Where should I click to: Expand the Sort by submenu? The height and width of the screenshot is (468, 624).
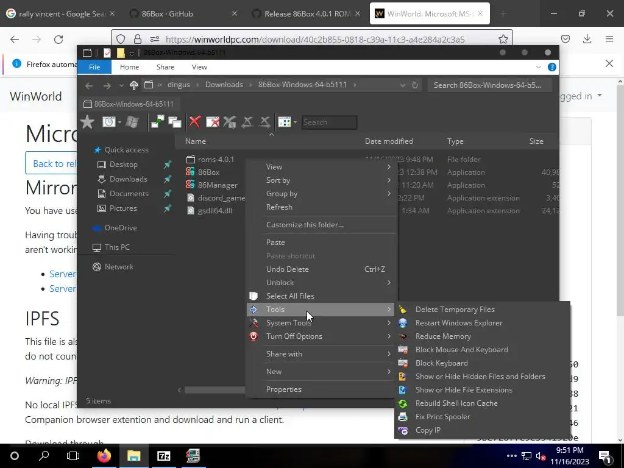(321, 180)
